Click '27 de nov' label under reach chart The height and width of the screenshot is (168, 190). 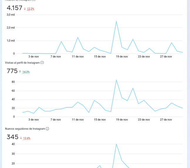[x=166, y=57]
